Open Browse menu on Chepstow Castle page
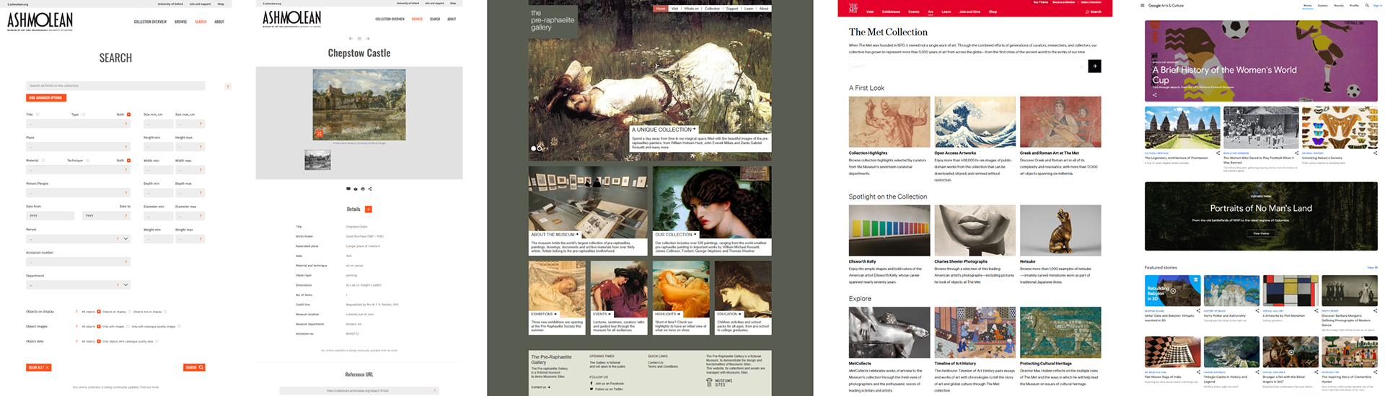Screen dimensions: 1385x396 pyautogui.click(x=417, y=19)
